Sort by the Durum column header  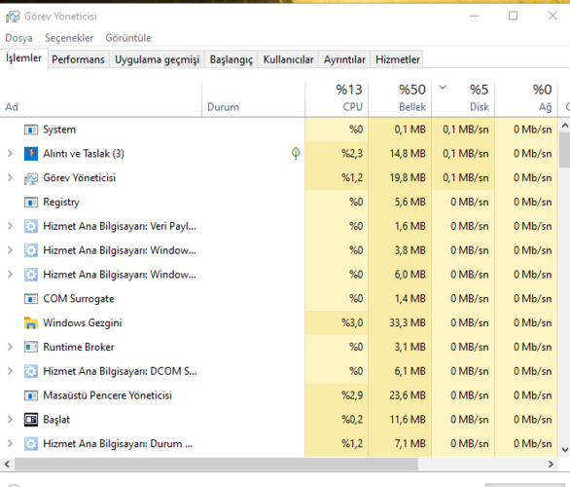[253, 99]
